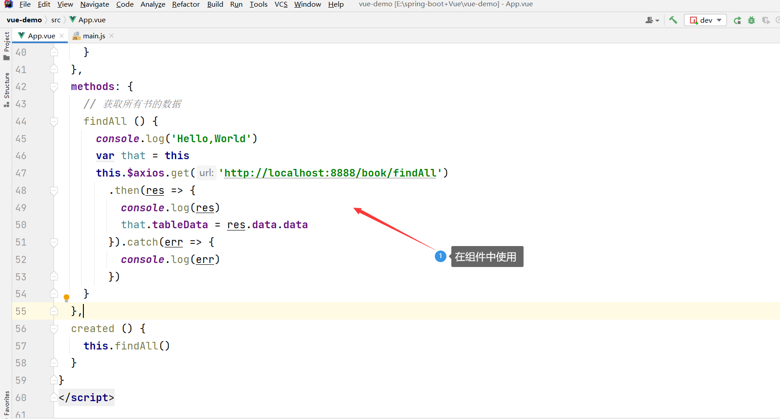The height and width of the screenshot is (419, 780).
Task: Click the Build Project hammer icon
Action: [673, 20]
